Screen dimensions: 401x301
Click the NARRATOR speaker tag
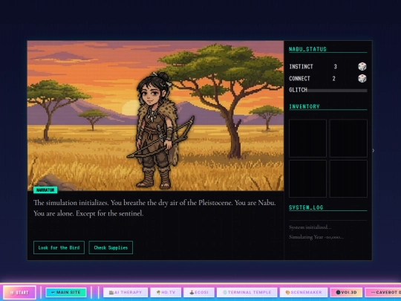[45, 190]
